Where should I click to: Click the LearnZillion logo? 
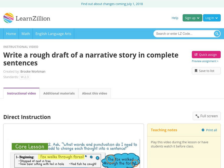coord(27,18)
